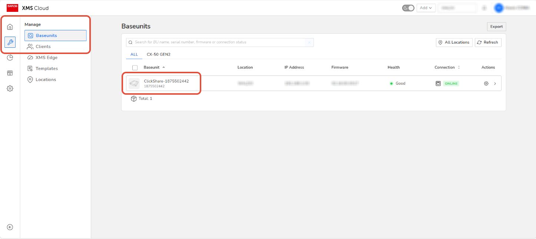Open the Add dropdown

(426, 8)
